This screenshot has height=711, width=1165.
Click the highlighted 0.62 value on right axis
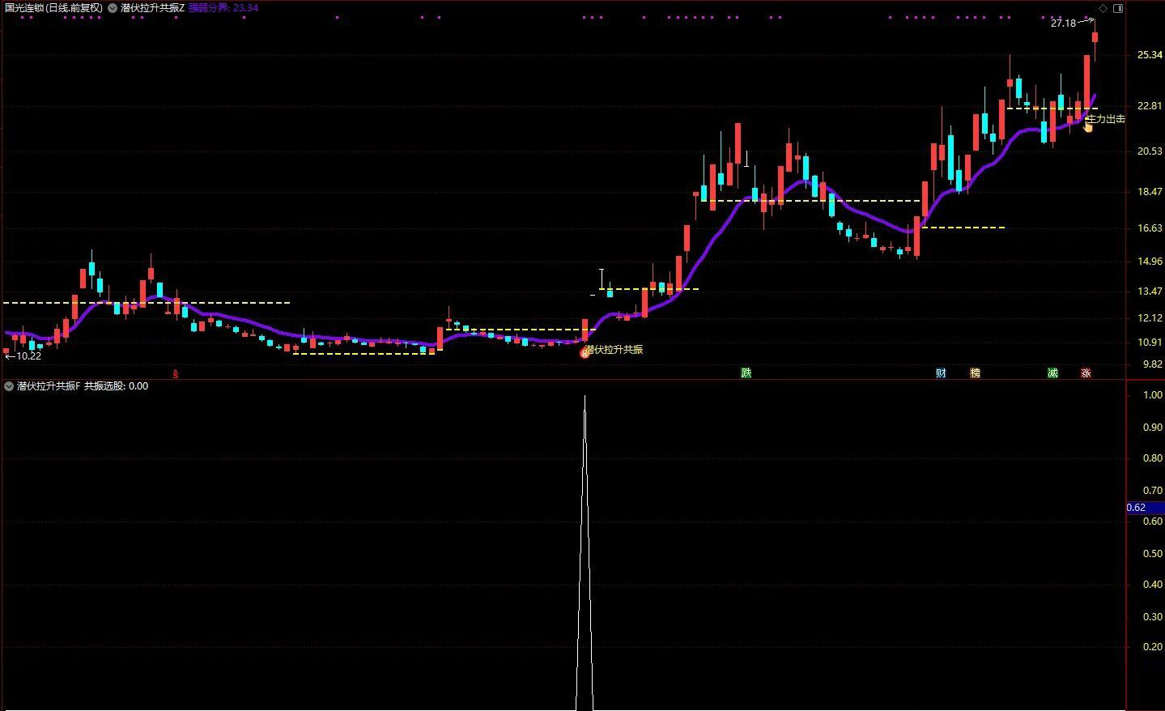pos(1139,507)
